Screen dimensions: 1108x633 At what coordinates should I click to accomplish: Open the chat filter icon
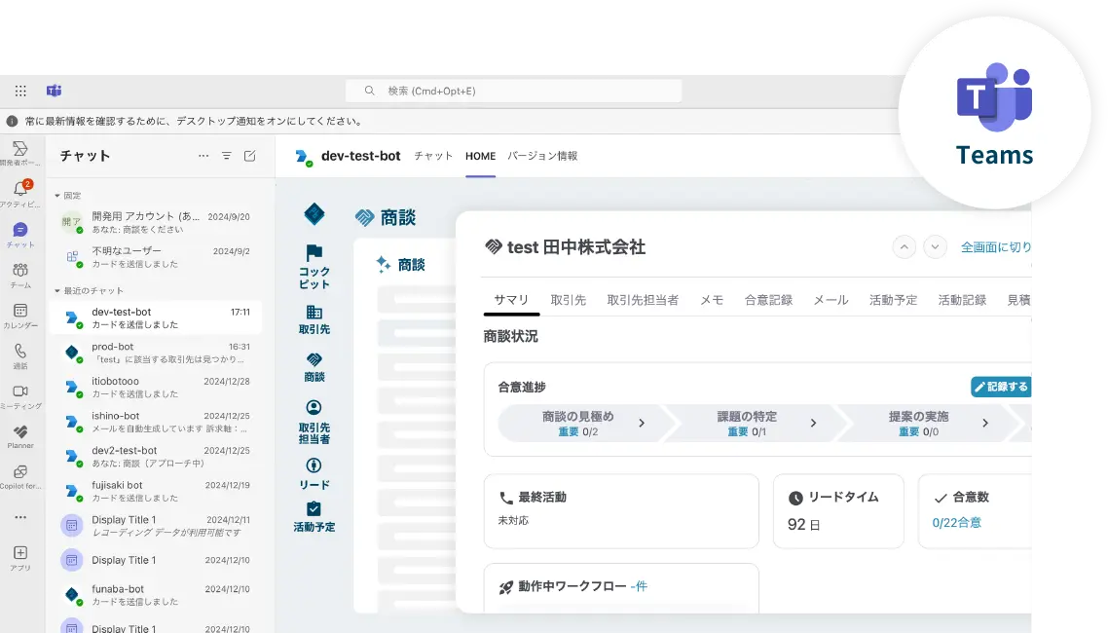(227, 156)
